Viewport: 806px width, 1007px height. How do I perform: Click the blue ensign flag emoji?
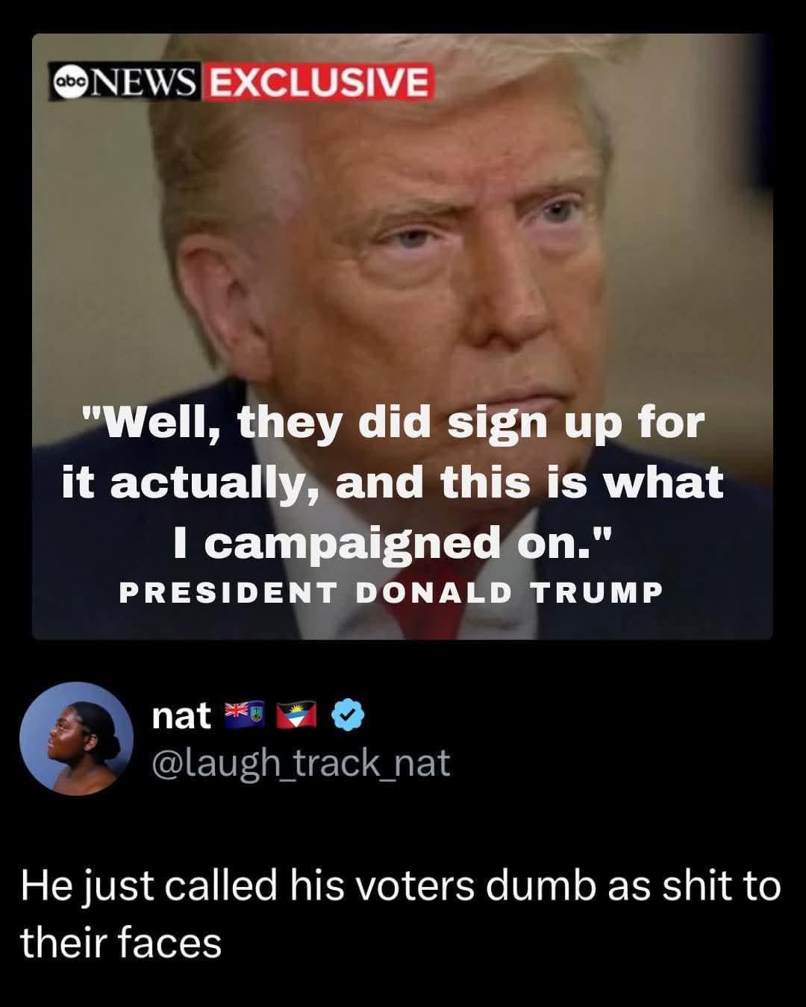(244, 715)
